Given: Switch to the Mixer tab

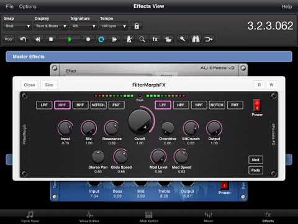Looking at the screenshot, I should [209, 217].
